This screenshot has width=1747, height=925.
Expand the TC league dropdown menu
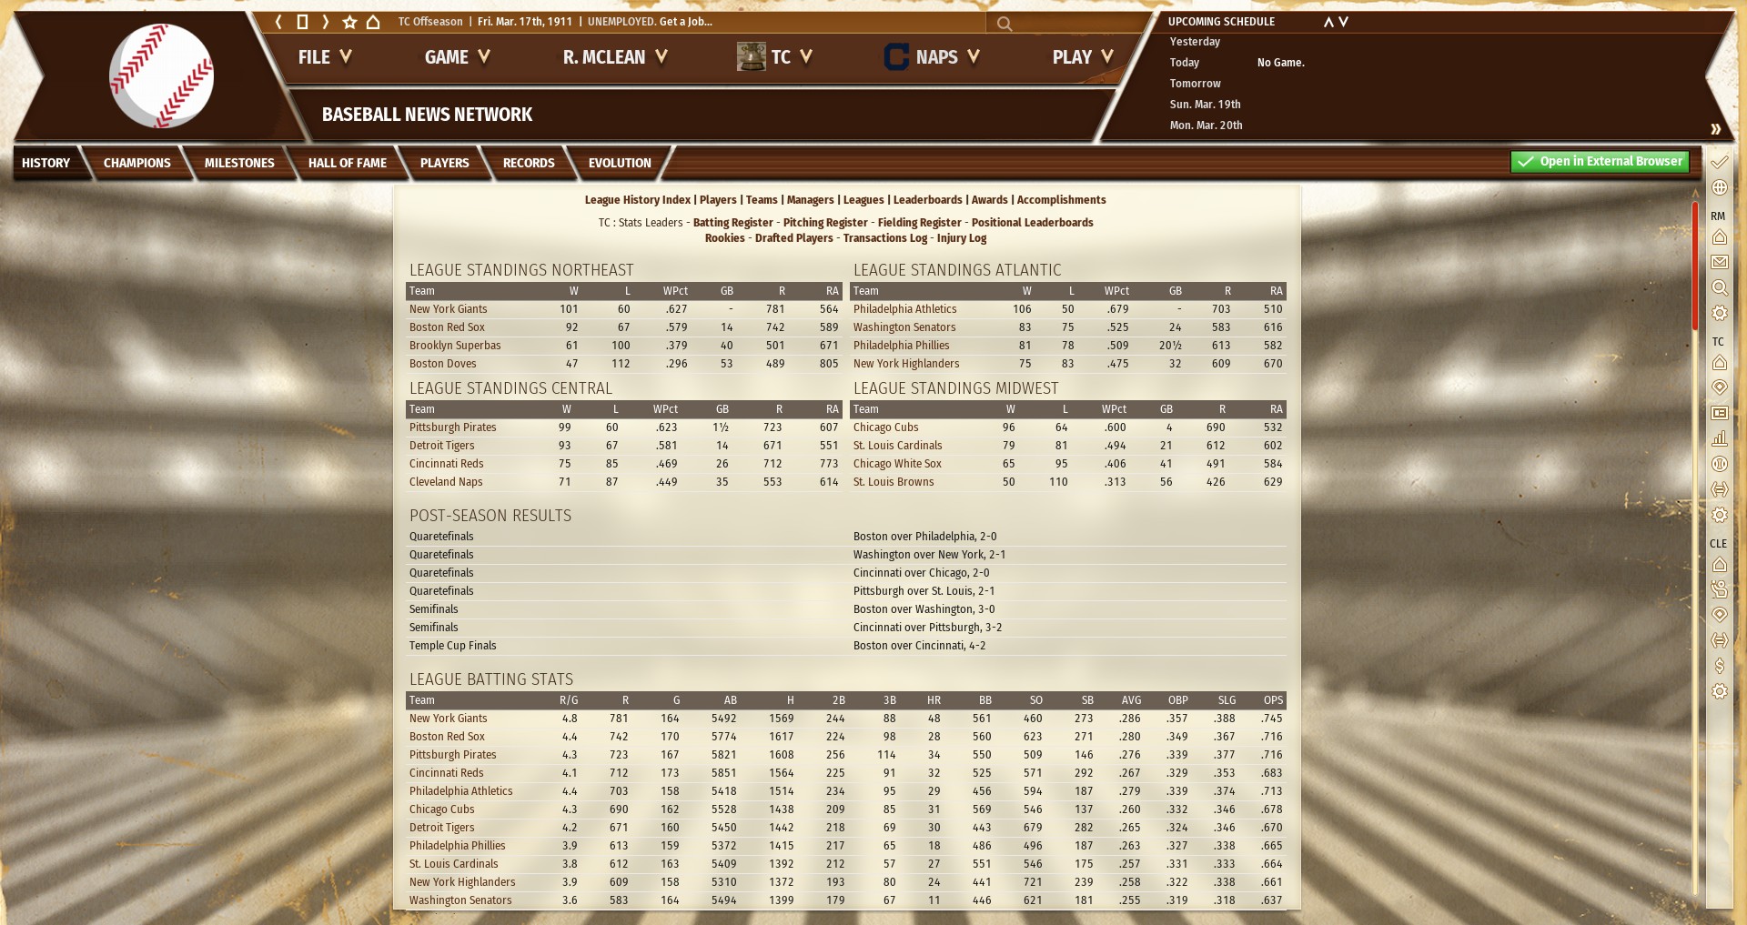click(x=774, y=57)
